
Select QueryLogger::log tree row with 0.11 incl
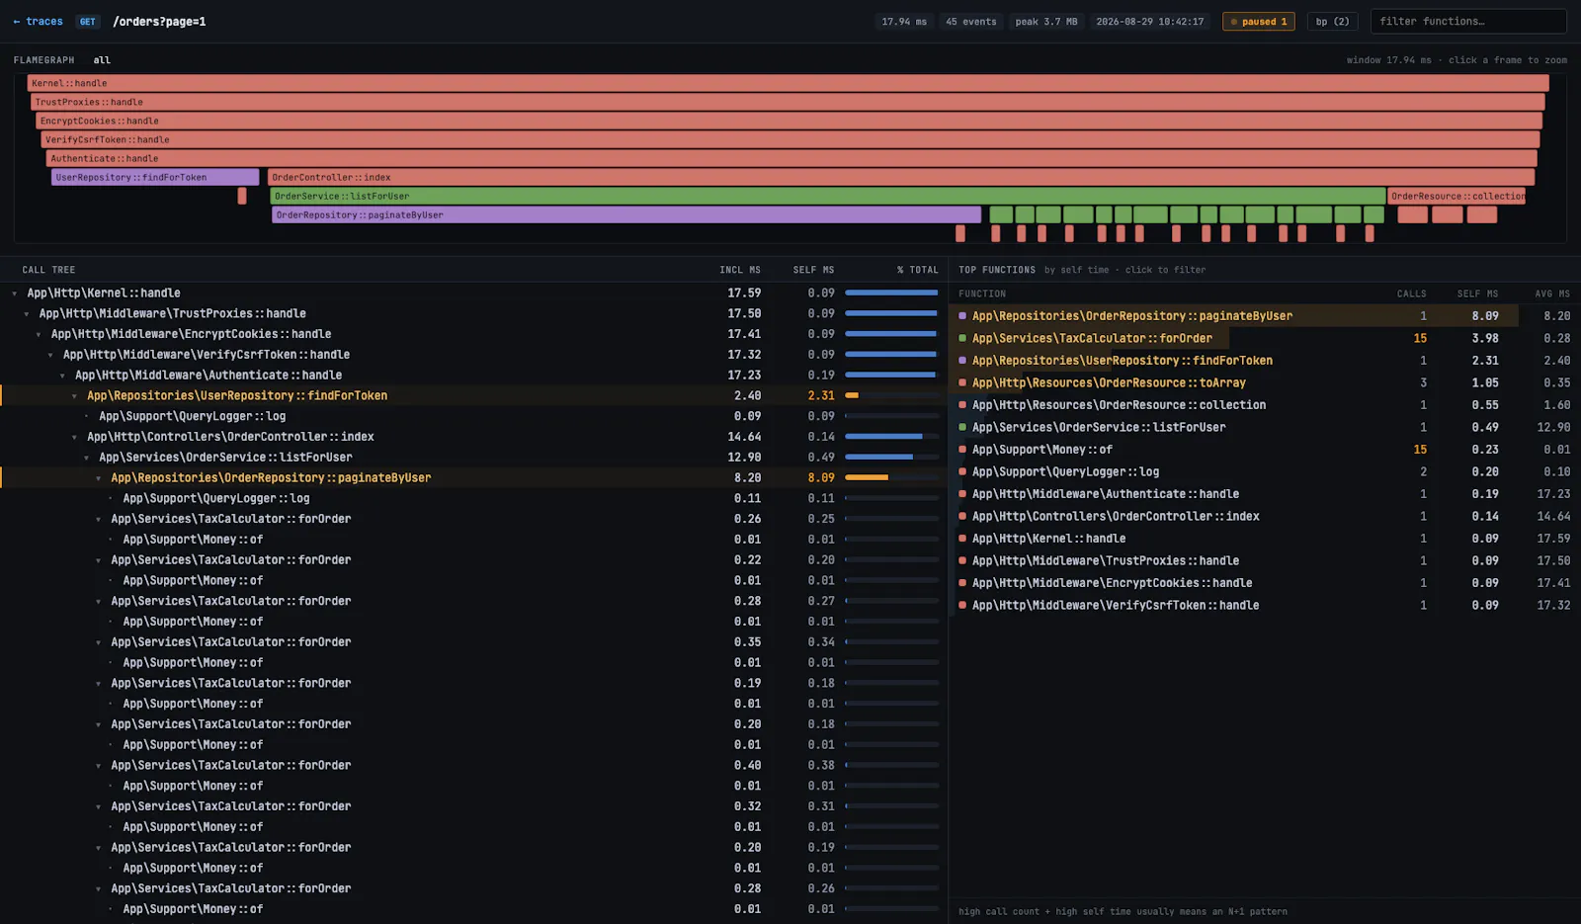click(474, 498)
